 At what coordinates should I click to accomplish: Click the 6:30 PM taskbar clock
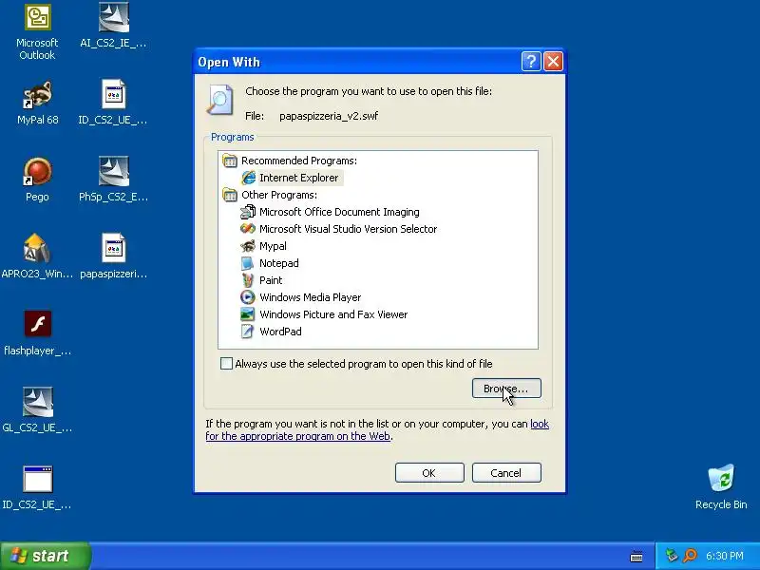(725, 556)
